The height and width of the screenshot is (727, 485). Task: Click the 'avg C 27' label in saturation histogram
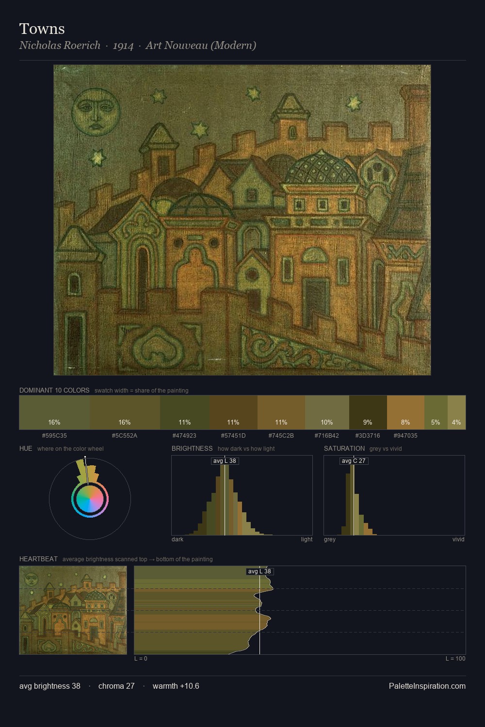coord(354,461)
